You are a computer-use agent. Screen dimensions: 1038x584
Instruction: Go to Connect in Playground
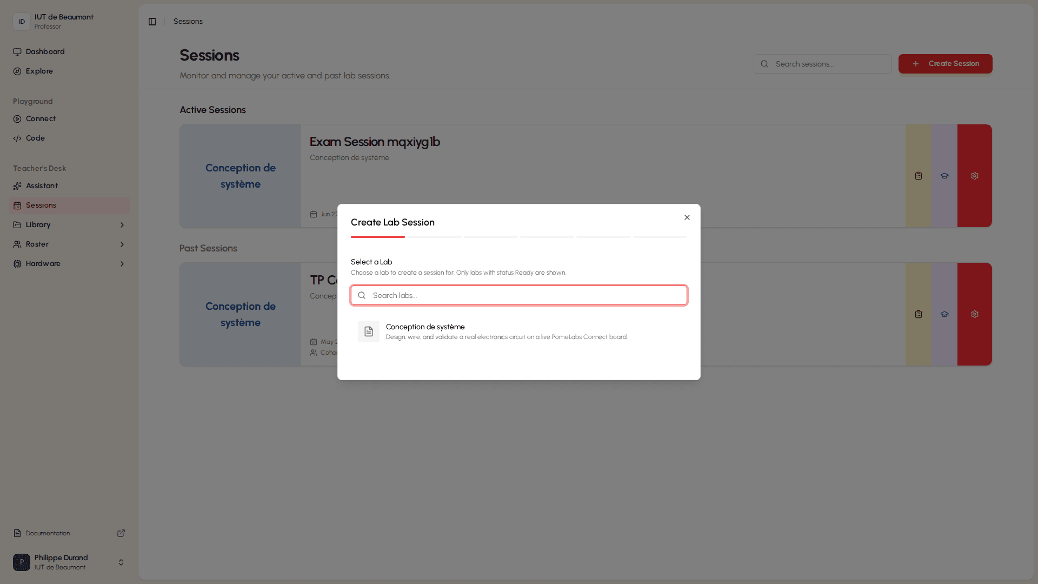[69, 119]
